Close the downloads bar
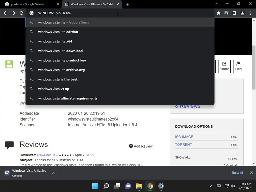 pyautogui.click(x=251, y=173)
